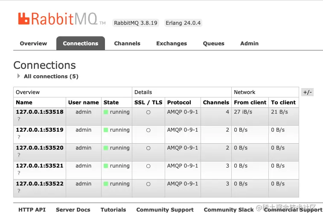Image resolution: width=323 pixels, height=218 pixels.
Task: Click the green running indicator for 53518
Action: (x=106, y=112)
